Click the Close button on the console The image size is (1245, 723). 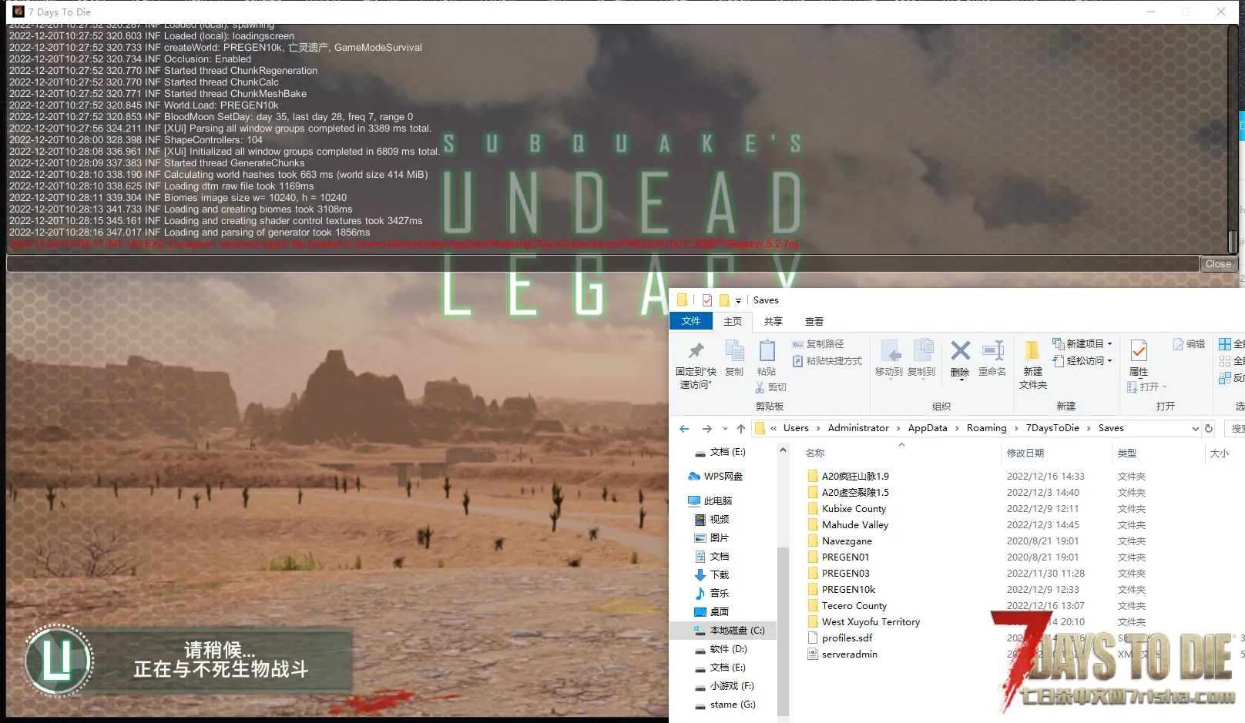[1218, 264]
